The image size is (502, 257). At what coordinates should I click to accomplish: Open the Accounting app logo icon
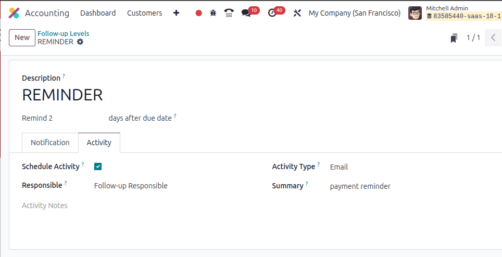[x=14, y=13]
